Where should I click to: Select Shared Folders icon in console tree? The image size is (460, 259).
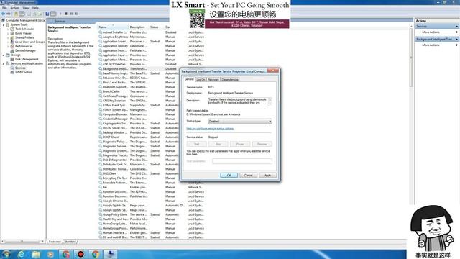pos(12,37)
